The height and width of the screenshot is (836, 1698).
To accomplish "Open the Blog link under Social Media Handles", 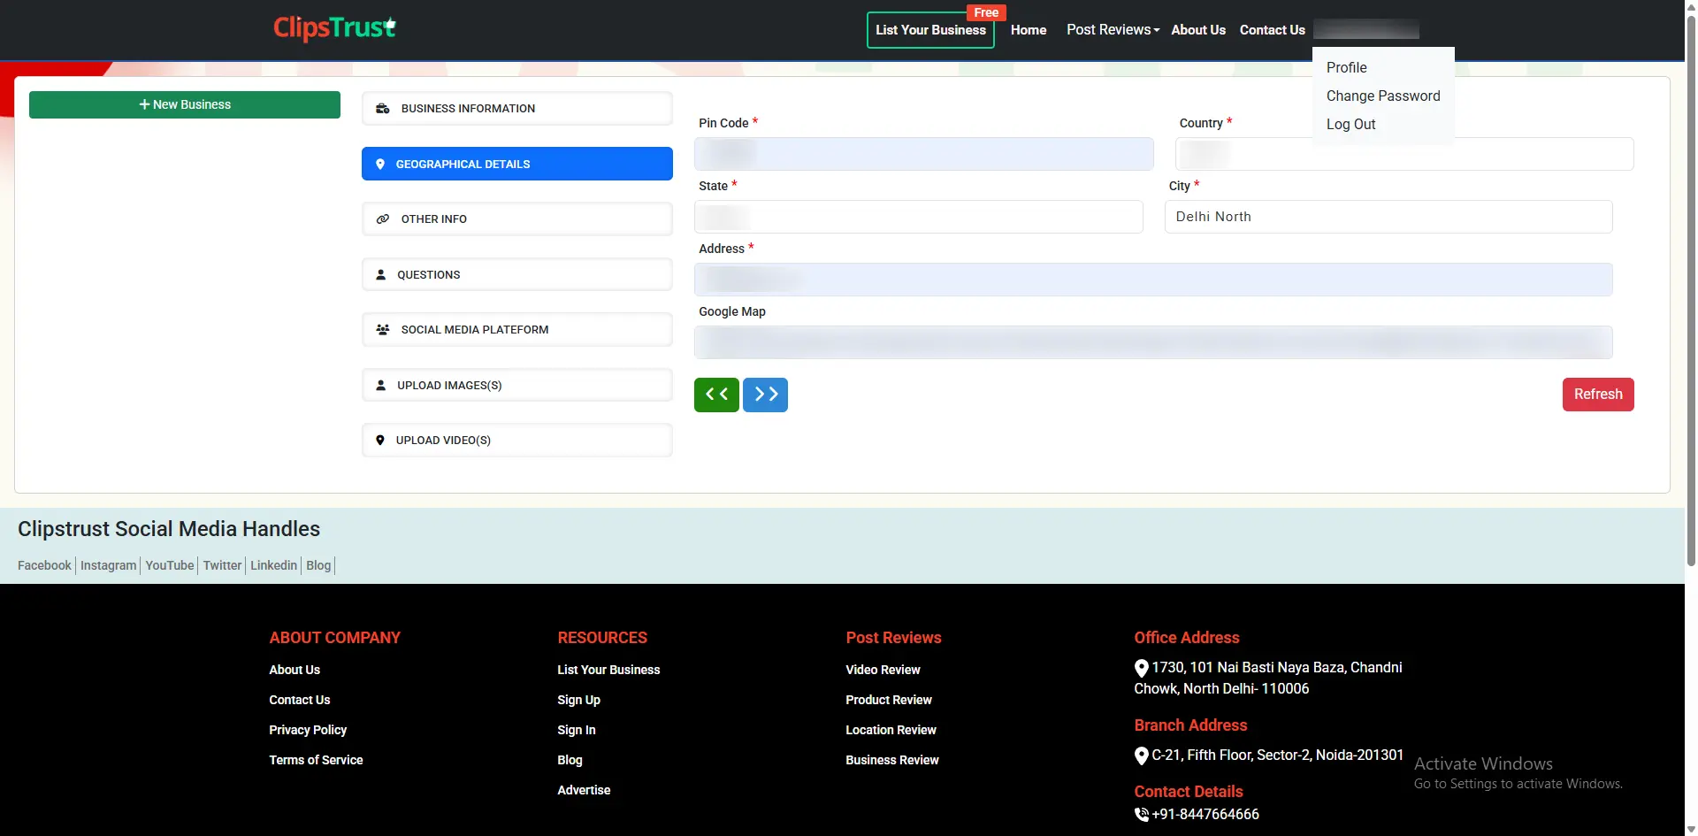I will [x=318, y=565].
